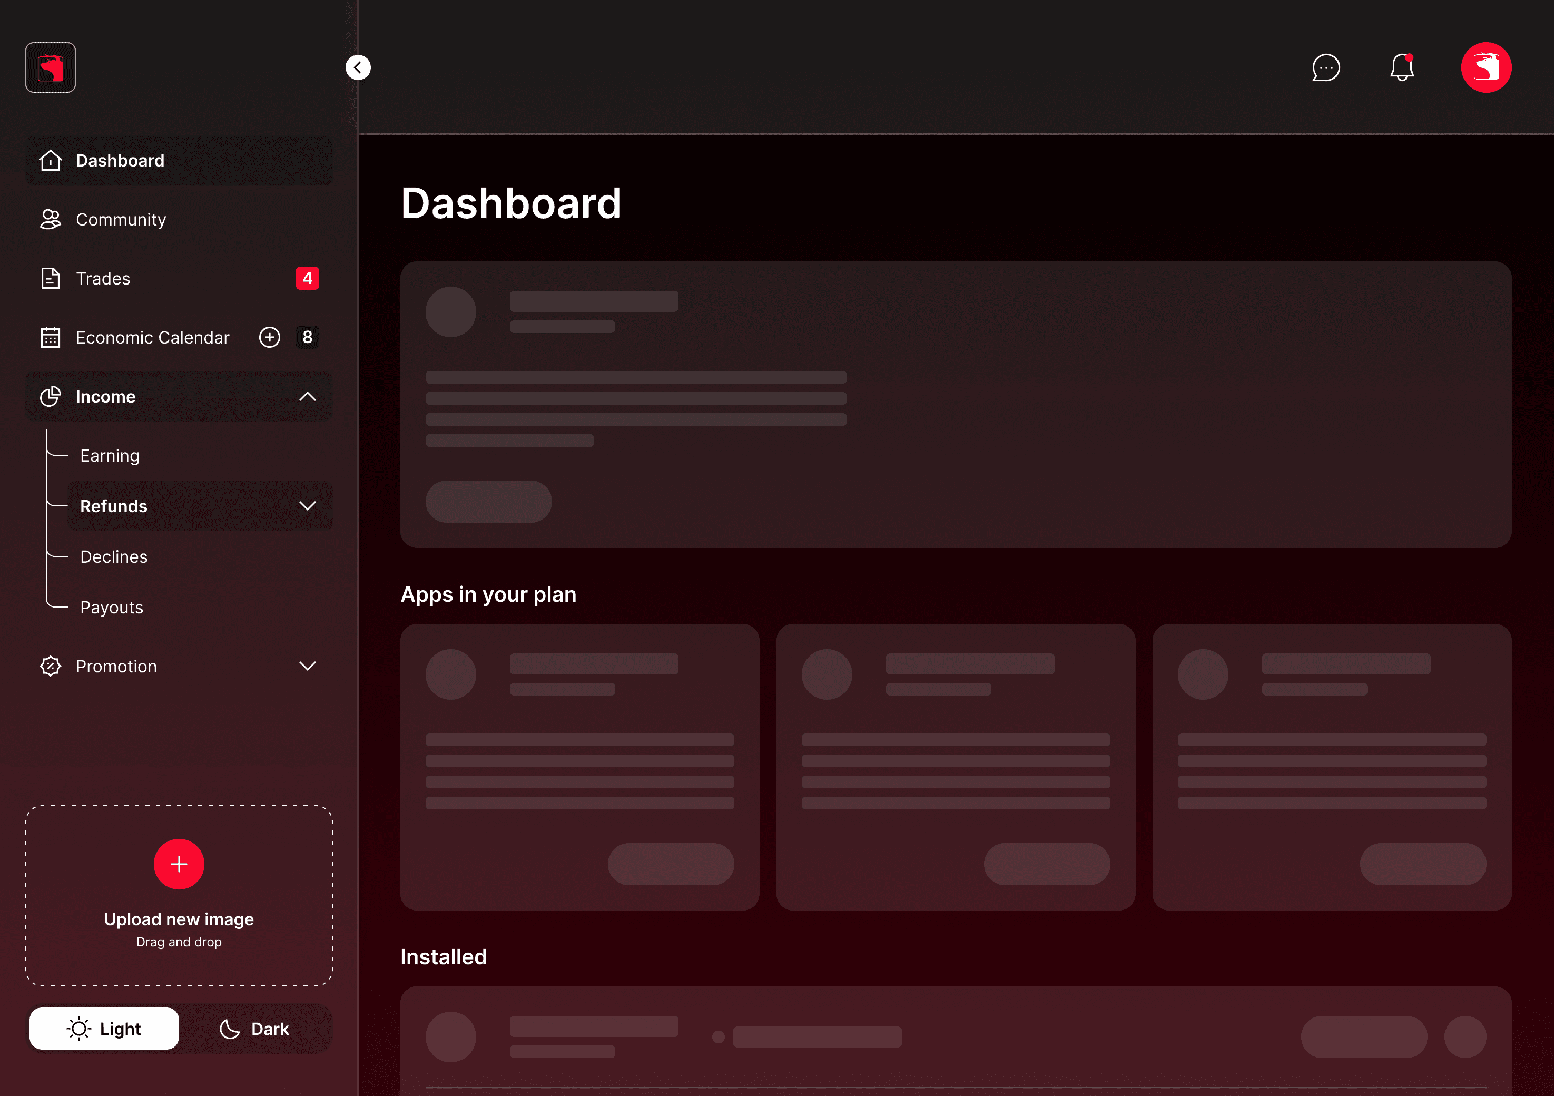Collapse sidebar with the arrow button
This screenshot has width=1554, height=1096.
click(x=358, y=67)
